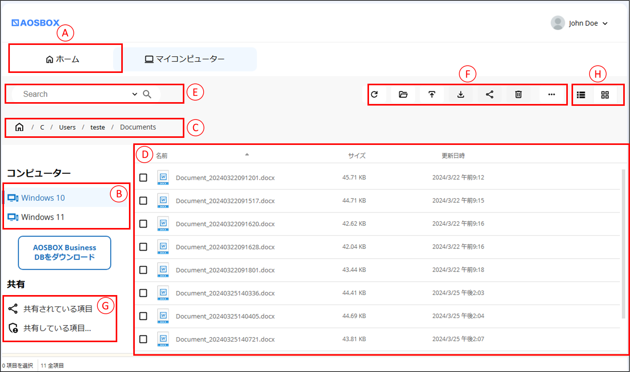The width and height of the screenshot is (630, 372).
Task: Tick checkbox for Document_20240325140336.docx
Action: 143,293
